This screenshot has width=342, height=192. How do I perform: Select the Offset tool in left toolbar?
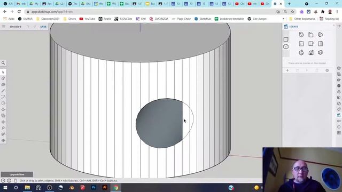coord(3,116)
